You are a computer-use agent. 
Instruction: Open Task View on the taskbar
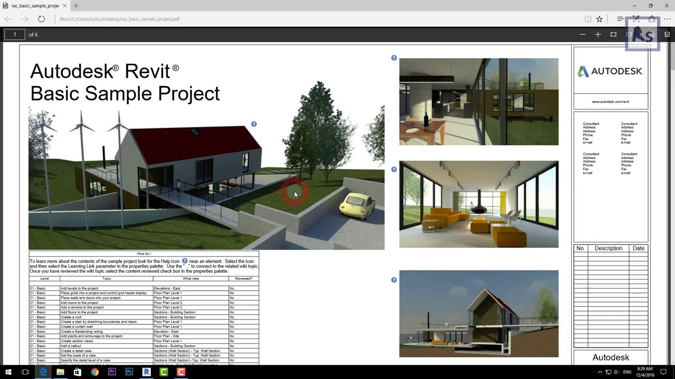coord(25,372)
